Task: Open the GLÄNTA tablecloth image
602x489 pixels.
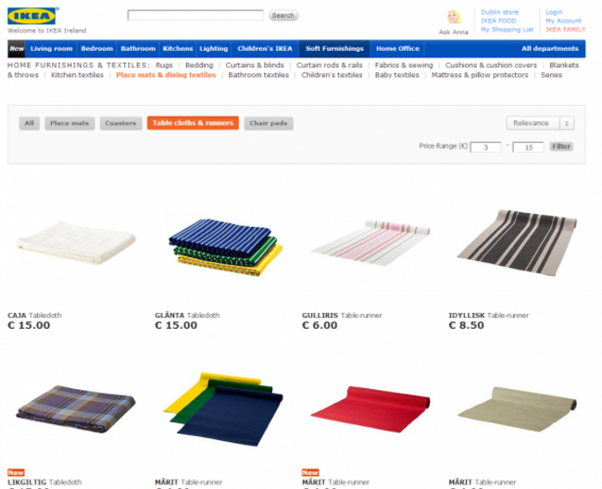Action: (x=226, y=246)
